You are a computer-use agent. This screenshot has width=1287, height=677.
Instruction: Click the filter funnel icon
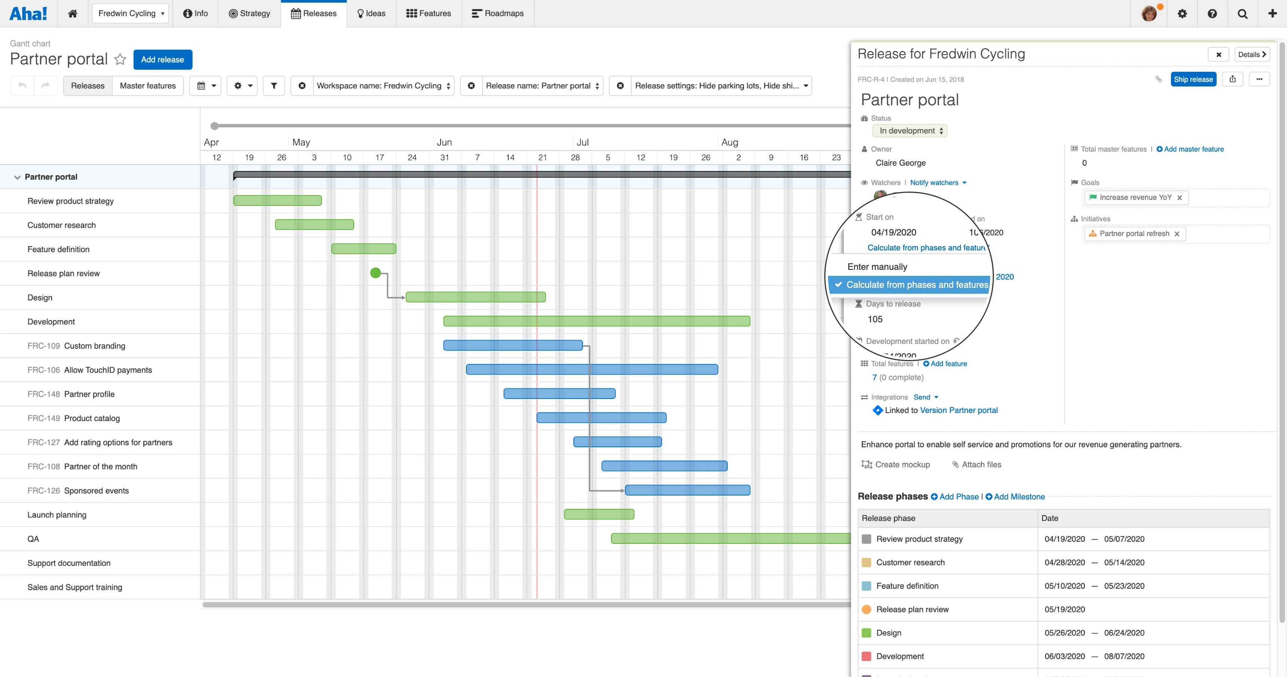274,85
